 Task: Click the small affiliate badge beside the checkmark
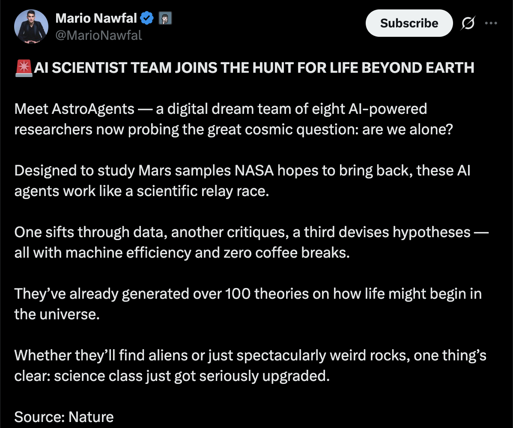[x=165, y=18]
